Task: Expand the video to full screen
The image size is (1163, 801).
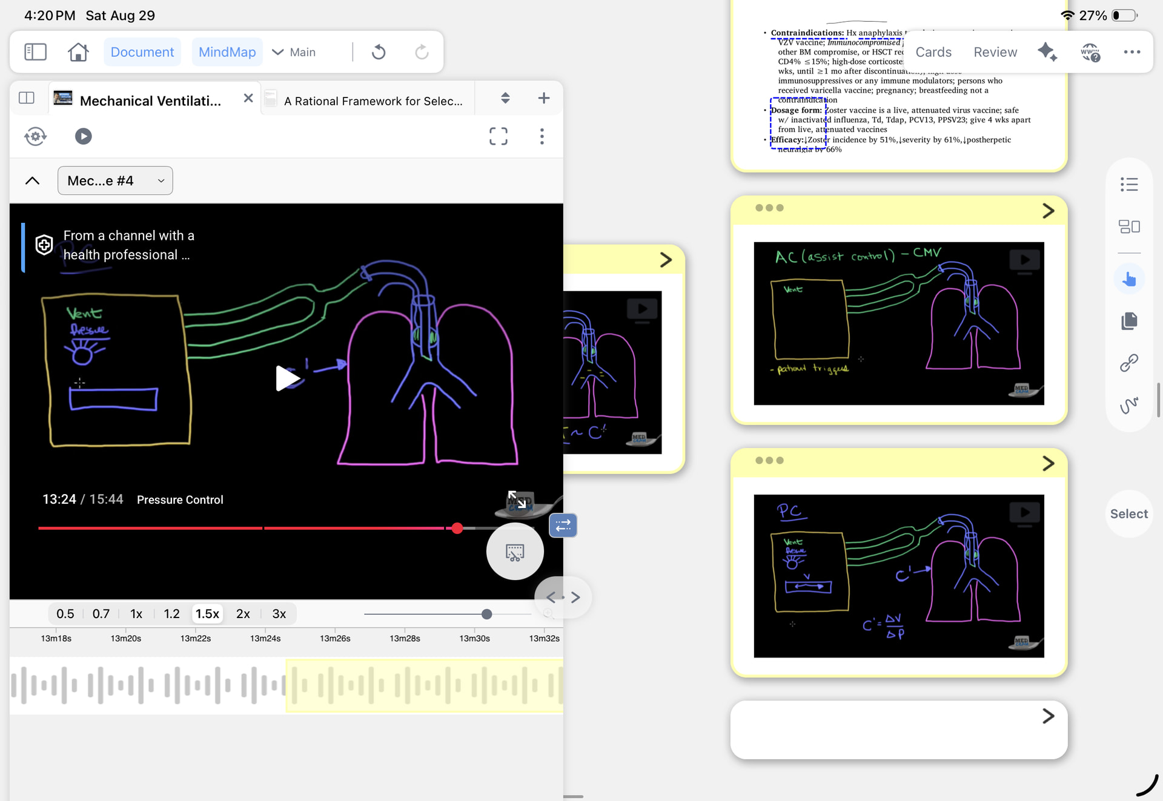Action: pos(517,499)
